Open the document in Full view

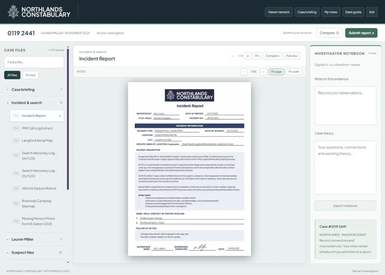(x=292, y=56)
